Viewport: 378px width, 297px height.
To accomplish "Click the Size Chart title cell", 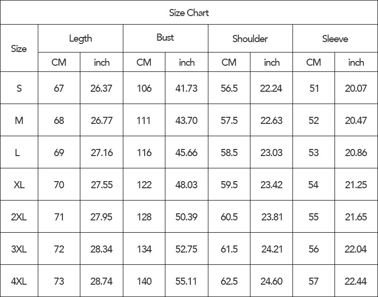I will [x=189, y=13].
